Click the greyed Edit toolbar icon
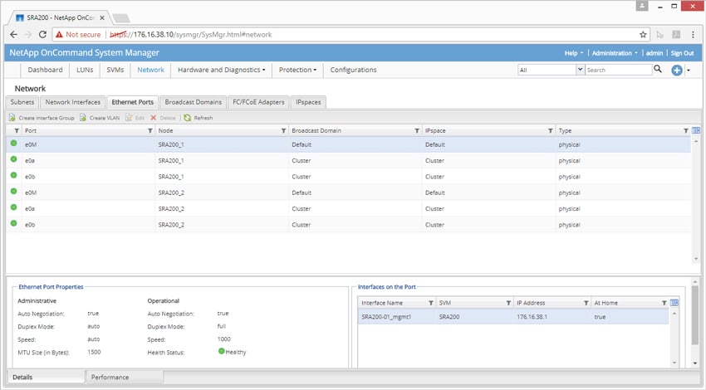The height and width of the screenshot is (390, 706). (x=130, y=118)
